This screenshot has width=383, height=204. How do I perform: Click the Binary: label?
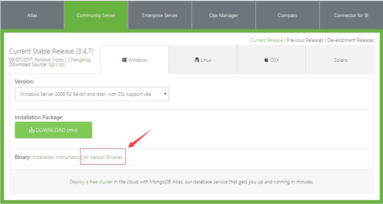[23, 157]
